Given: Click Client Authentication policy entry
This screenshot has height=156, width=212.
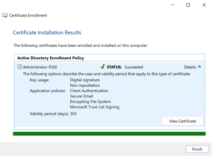Looking at the screenshot, I should [89, 91].
